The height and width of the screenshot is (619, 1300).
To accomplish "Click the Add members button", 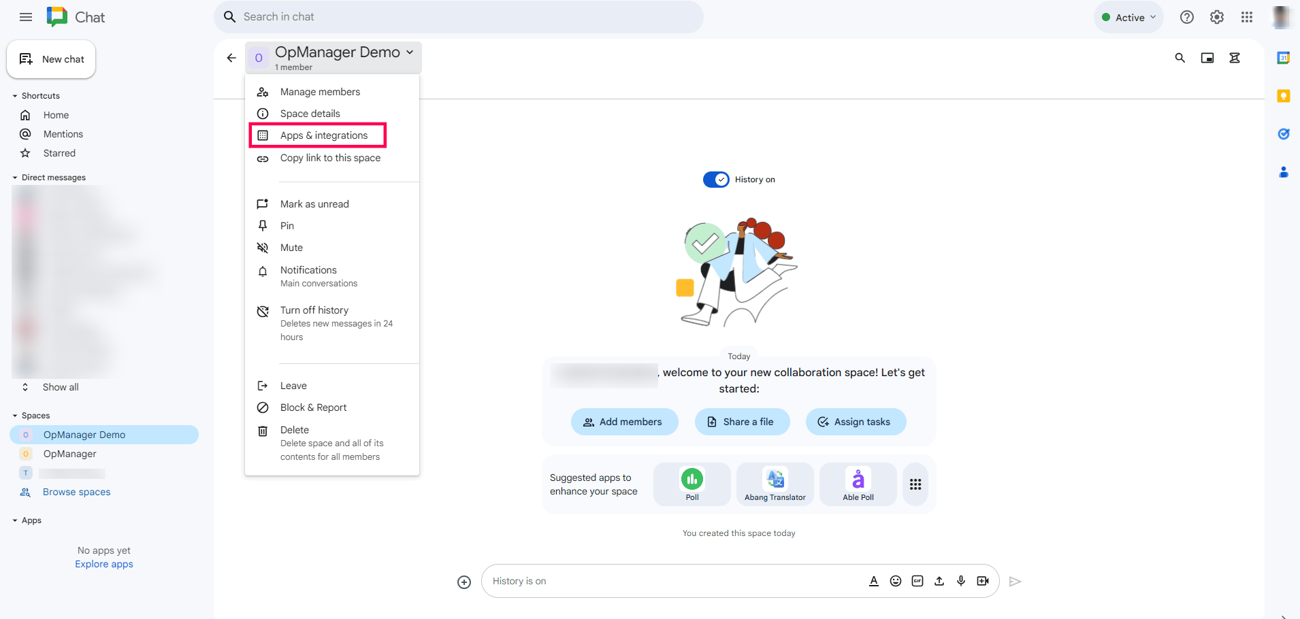I will 624,422.
